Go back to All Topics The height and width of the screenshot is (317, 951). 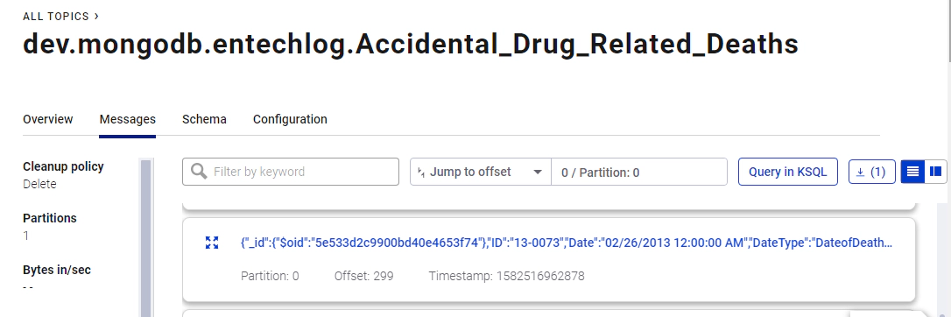56,17
